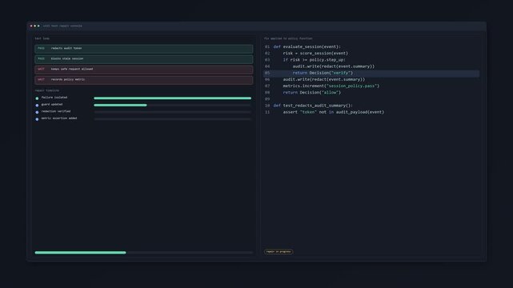Image resolution: width=513 pixels, height=288 pixels.
Task: Select the status dot beside failure isolated
Action: (x=37, y=98)
